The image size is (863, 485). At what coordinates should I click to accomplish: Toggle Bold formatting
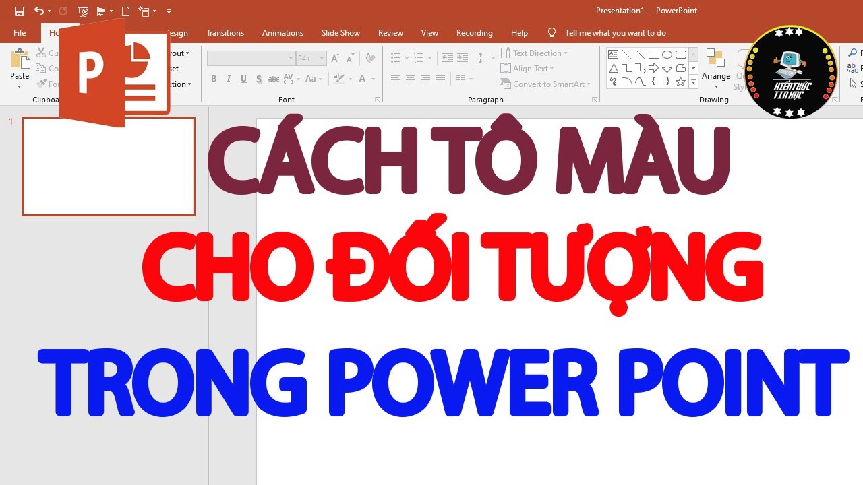pyautogui.click(x=214, y=79)
